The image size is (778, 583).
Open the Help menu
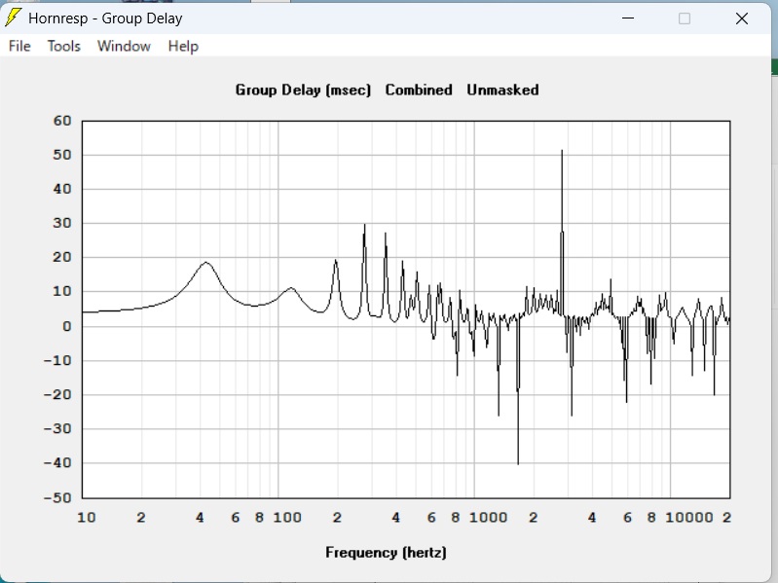(x=182, y=46)
